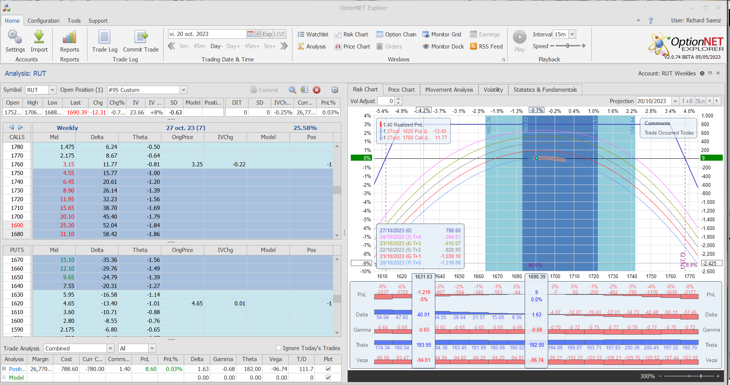The height and width of the screenshot is (385, 730).
Task: Open the RSS Feed window
Action: tap(486, 47)
